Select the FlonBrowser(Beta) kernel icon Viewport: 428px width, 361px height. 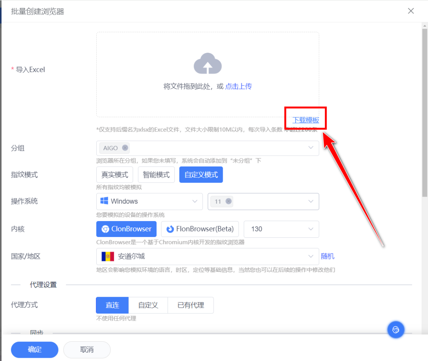pos(171,229)
